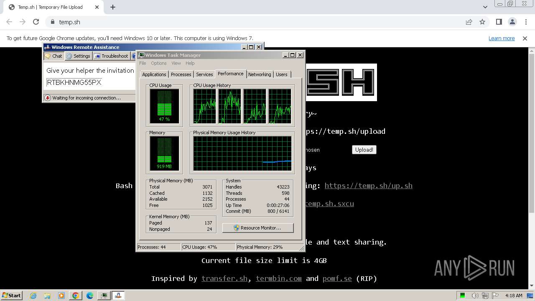535x301 pixels.
Task: Open Microsoft Edge from taskbar
Action: tap(90, 296)
